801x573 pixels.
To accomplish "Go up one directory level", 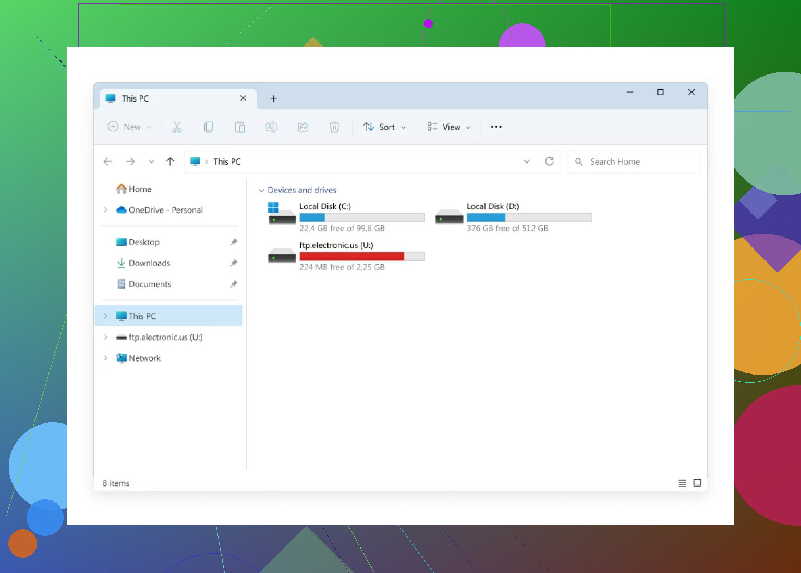I will pos(170,161).
